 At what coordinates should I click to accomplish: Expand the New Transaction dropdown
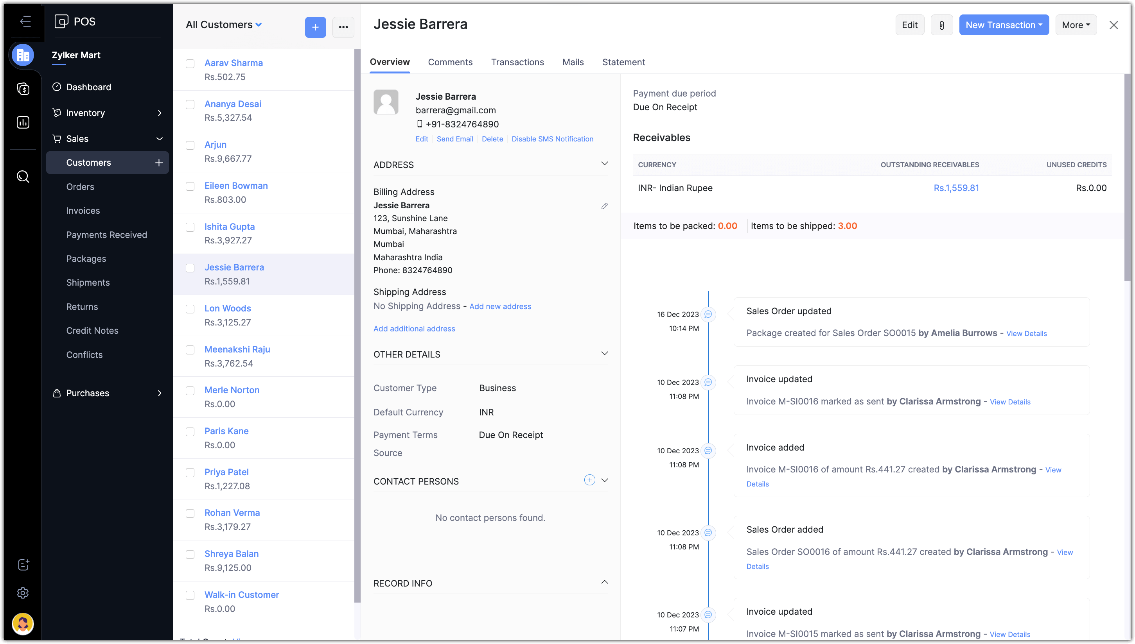click(1004, 25)
